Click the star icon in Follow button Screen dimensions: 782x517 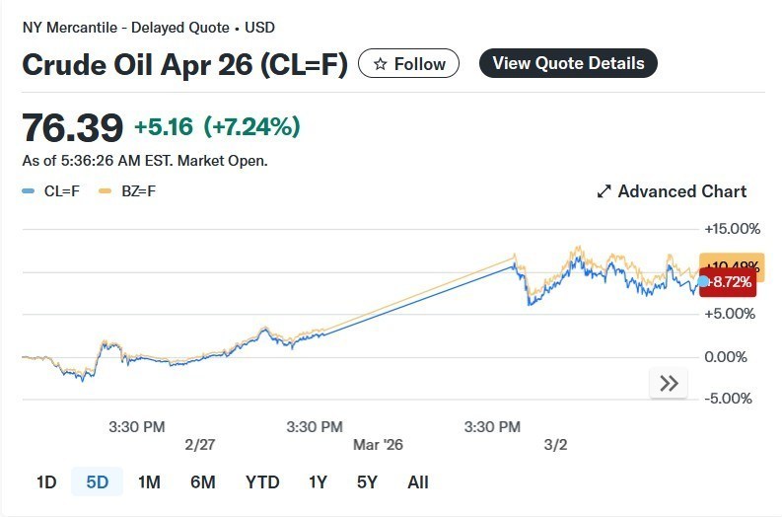pos(380,64)
